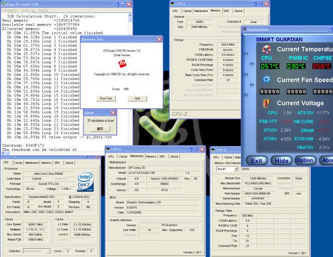This screenshot has width=333, height=257.
Task: Switch to Cache tab in CPU-Z Memory window
Action: [187, 11]
